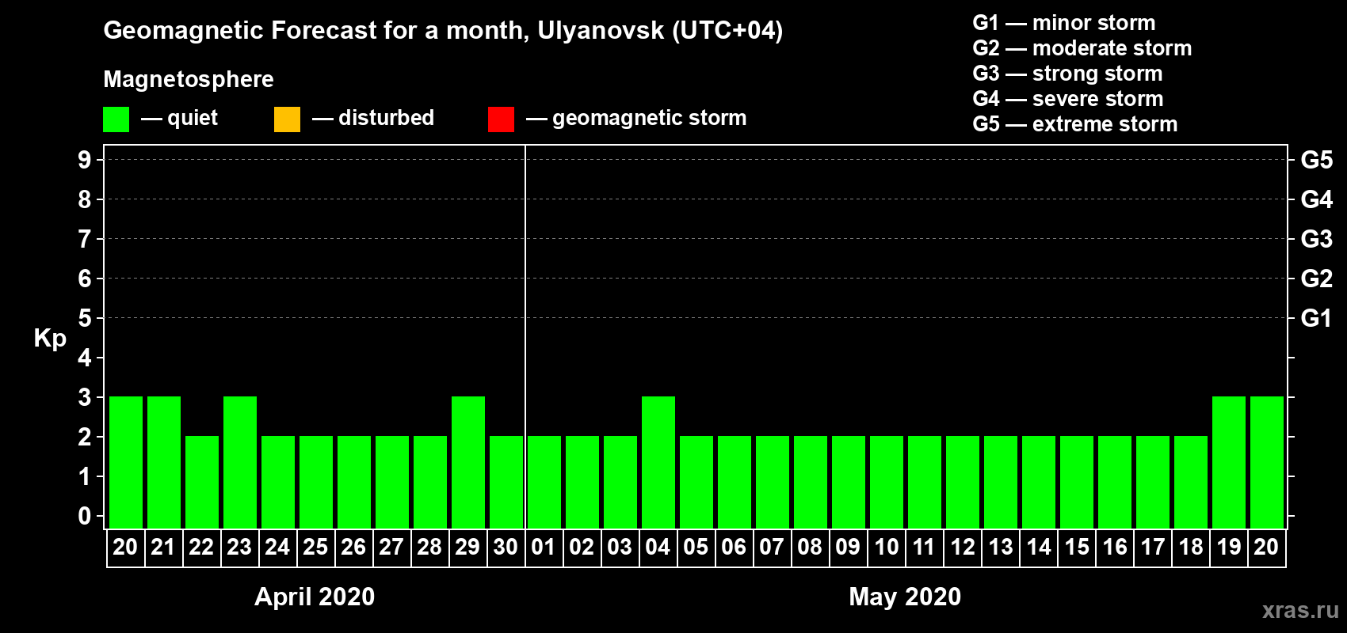Click date label 06 in May
The height and width of the screenshot is (633, 1347).
734,547
